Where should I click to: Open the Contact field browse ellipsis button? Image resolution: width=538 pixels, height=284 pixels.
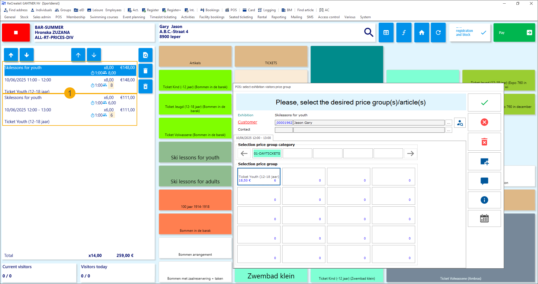coord(449,130)
